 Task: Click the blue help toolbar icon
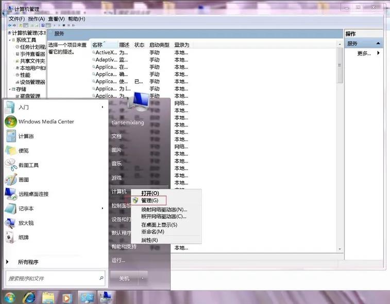pyautogui.click(x=43, y=25)
